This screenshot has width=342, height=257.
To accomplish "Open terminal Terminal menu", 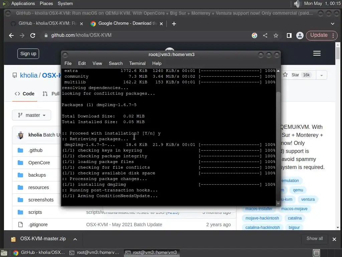I will (137, 63).
